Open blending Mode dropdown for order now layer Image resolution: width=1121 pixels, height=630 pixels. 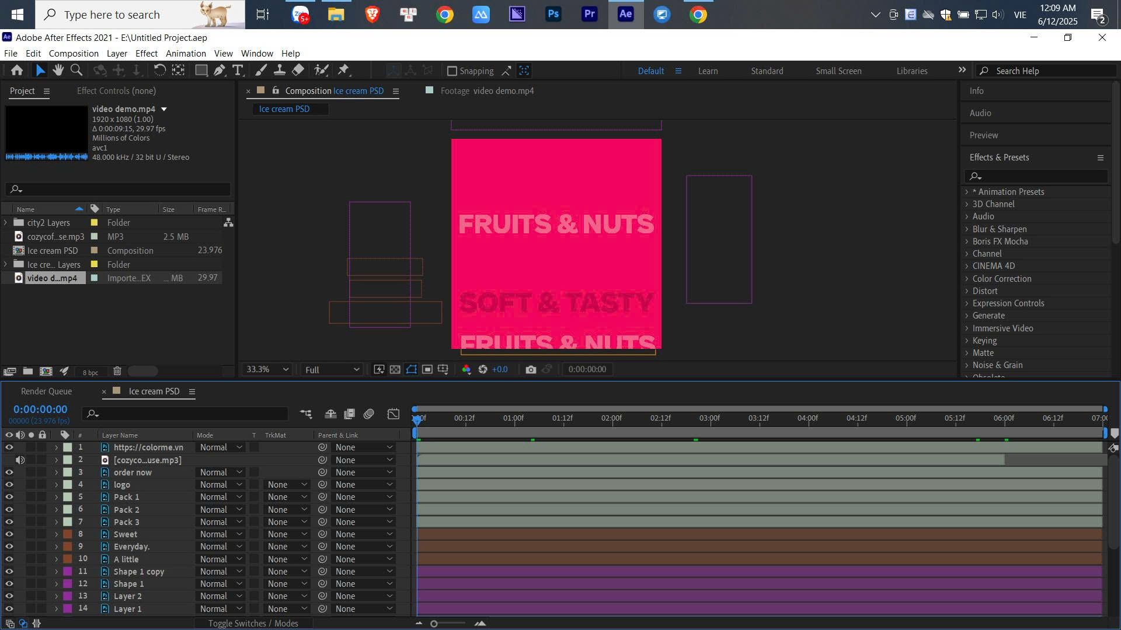click(221, 473)
